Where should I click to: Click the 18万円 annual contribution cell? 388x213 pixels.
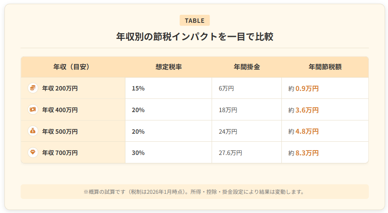point(228,110)
